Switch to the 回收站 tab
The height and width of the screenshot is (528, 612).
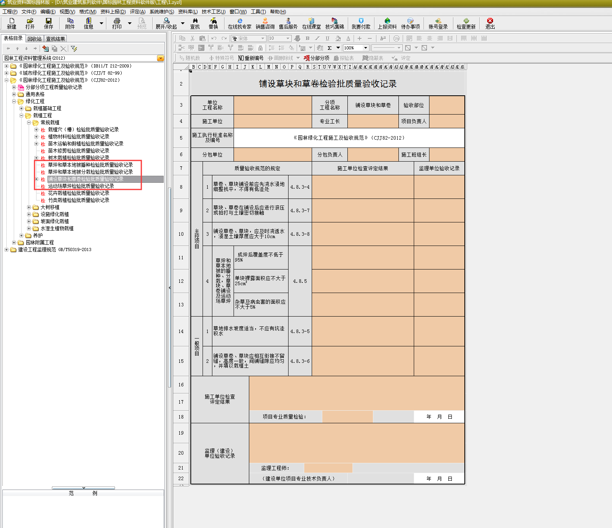point(35,39)
